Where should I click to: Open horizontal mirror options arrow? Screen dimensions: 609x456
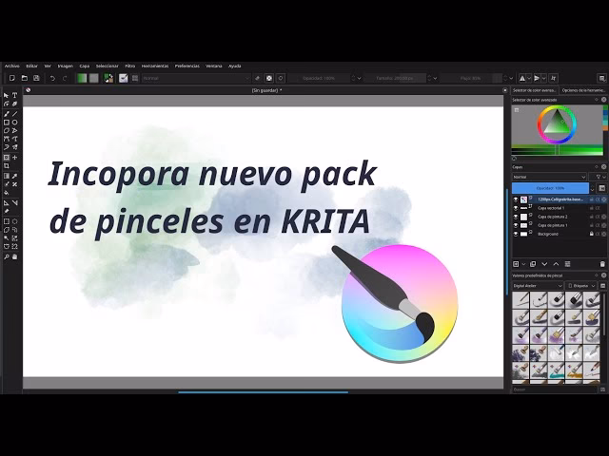tap(529, 78)
